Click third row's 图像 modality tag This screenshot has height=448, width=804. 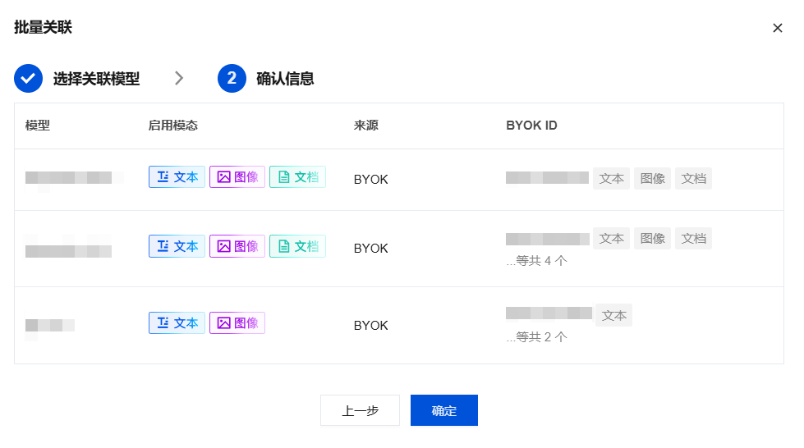(237, 323)
